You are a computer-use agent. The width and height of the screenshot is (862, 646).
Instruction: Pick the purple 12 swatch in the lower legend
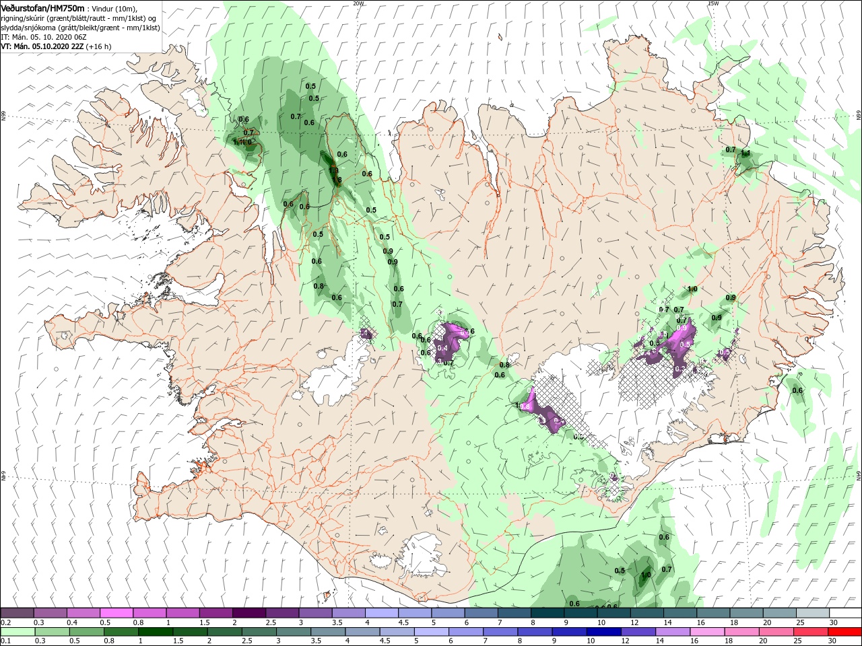[x=638, y=633]
